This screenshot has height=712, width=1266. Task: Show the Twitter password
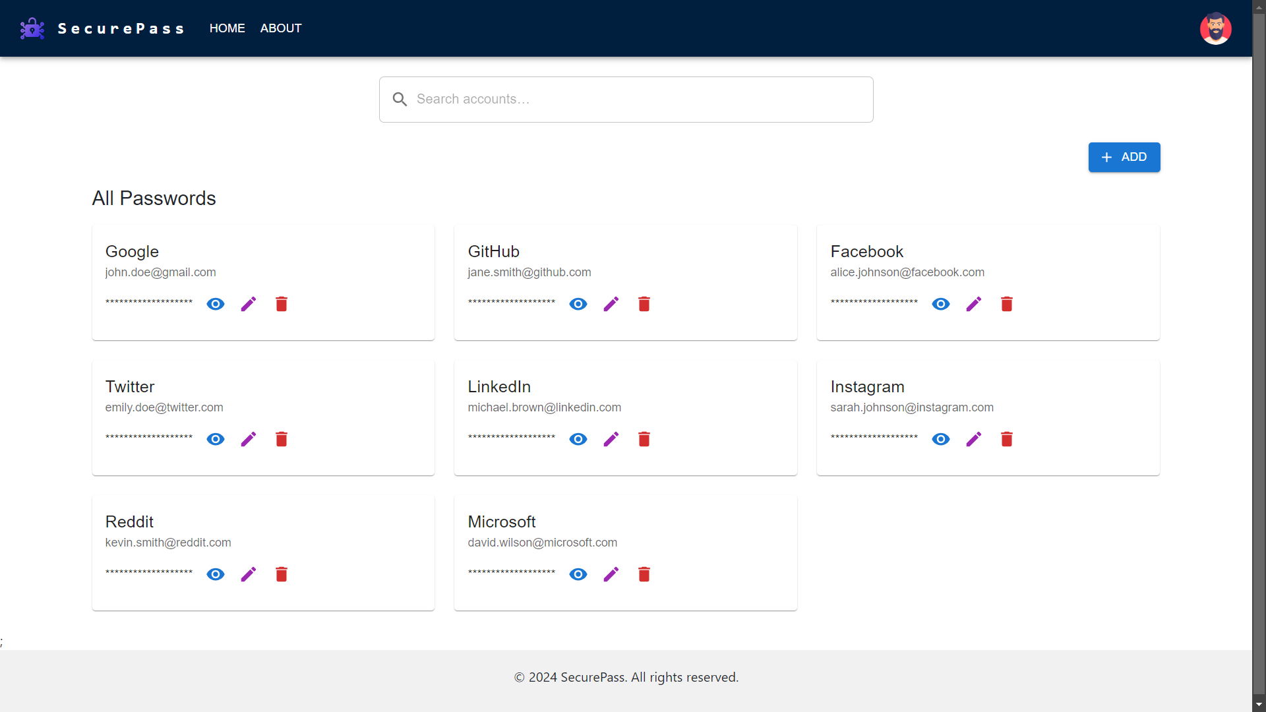click(x=216, y=439)
